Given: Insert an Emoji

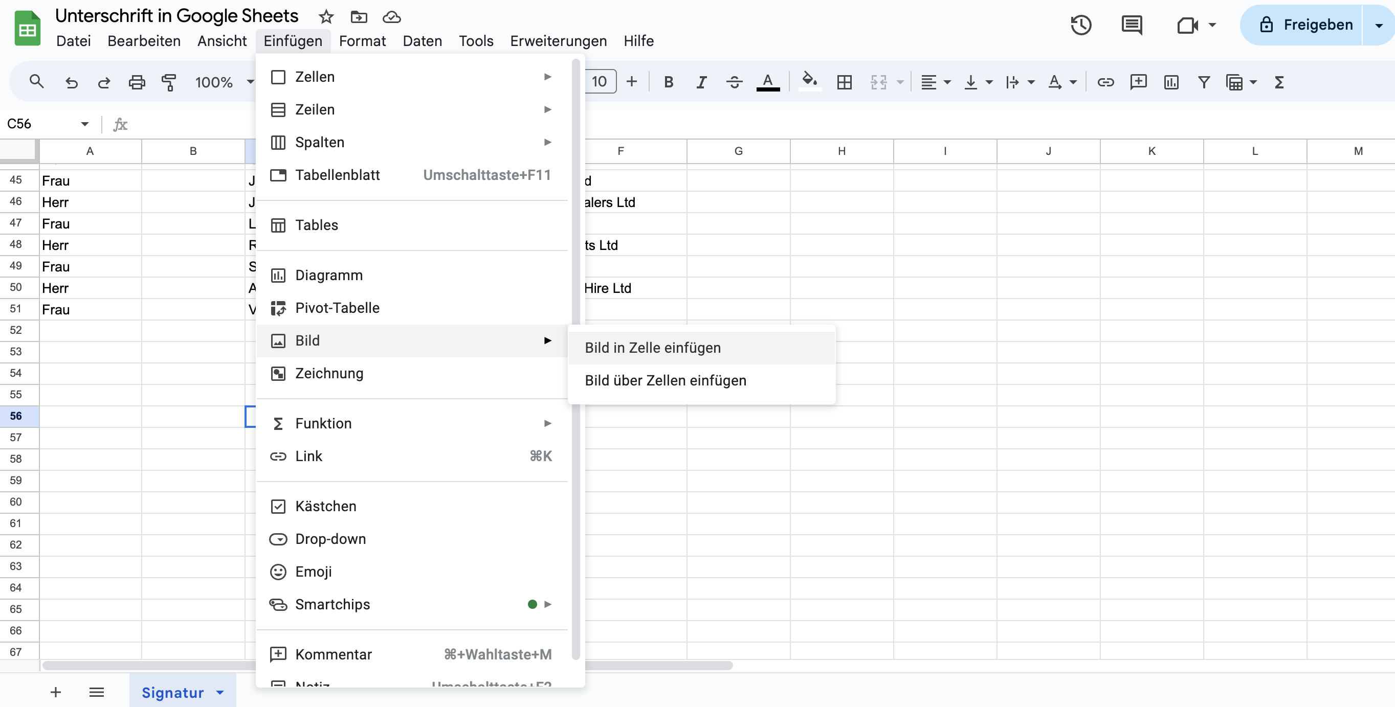Looking at the screenshot, I should pyautogui.click(x=412, y=572).
